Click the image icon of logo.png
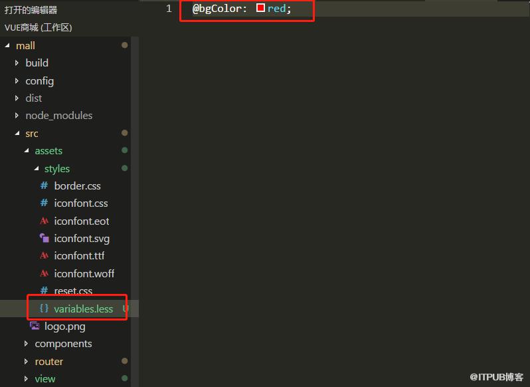 35,326
